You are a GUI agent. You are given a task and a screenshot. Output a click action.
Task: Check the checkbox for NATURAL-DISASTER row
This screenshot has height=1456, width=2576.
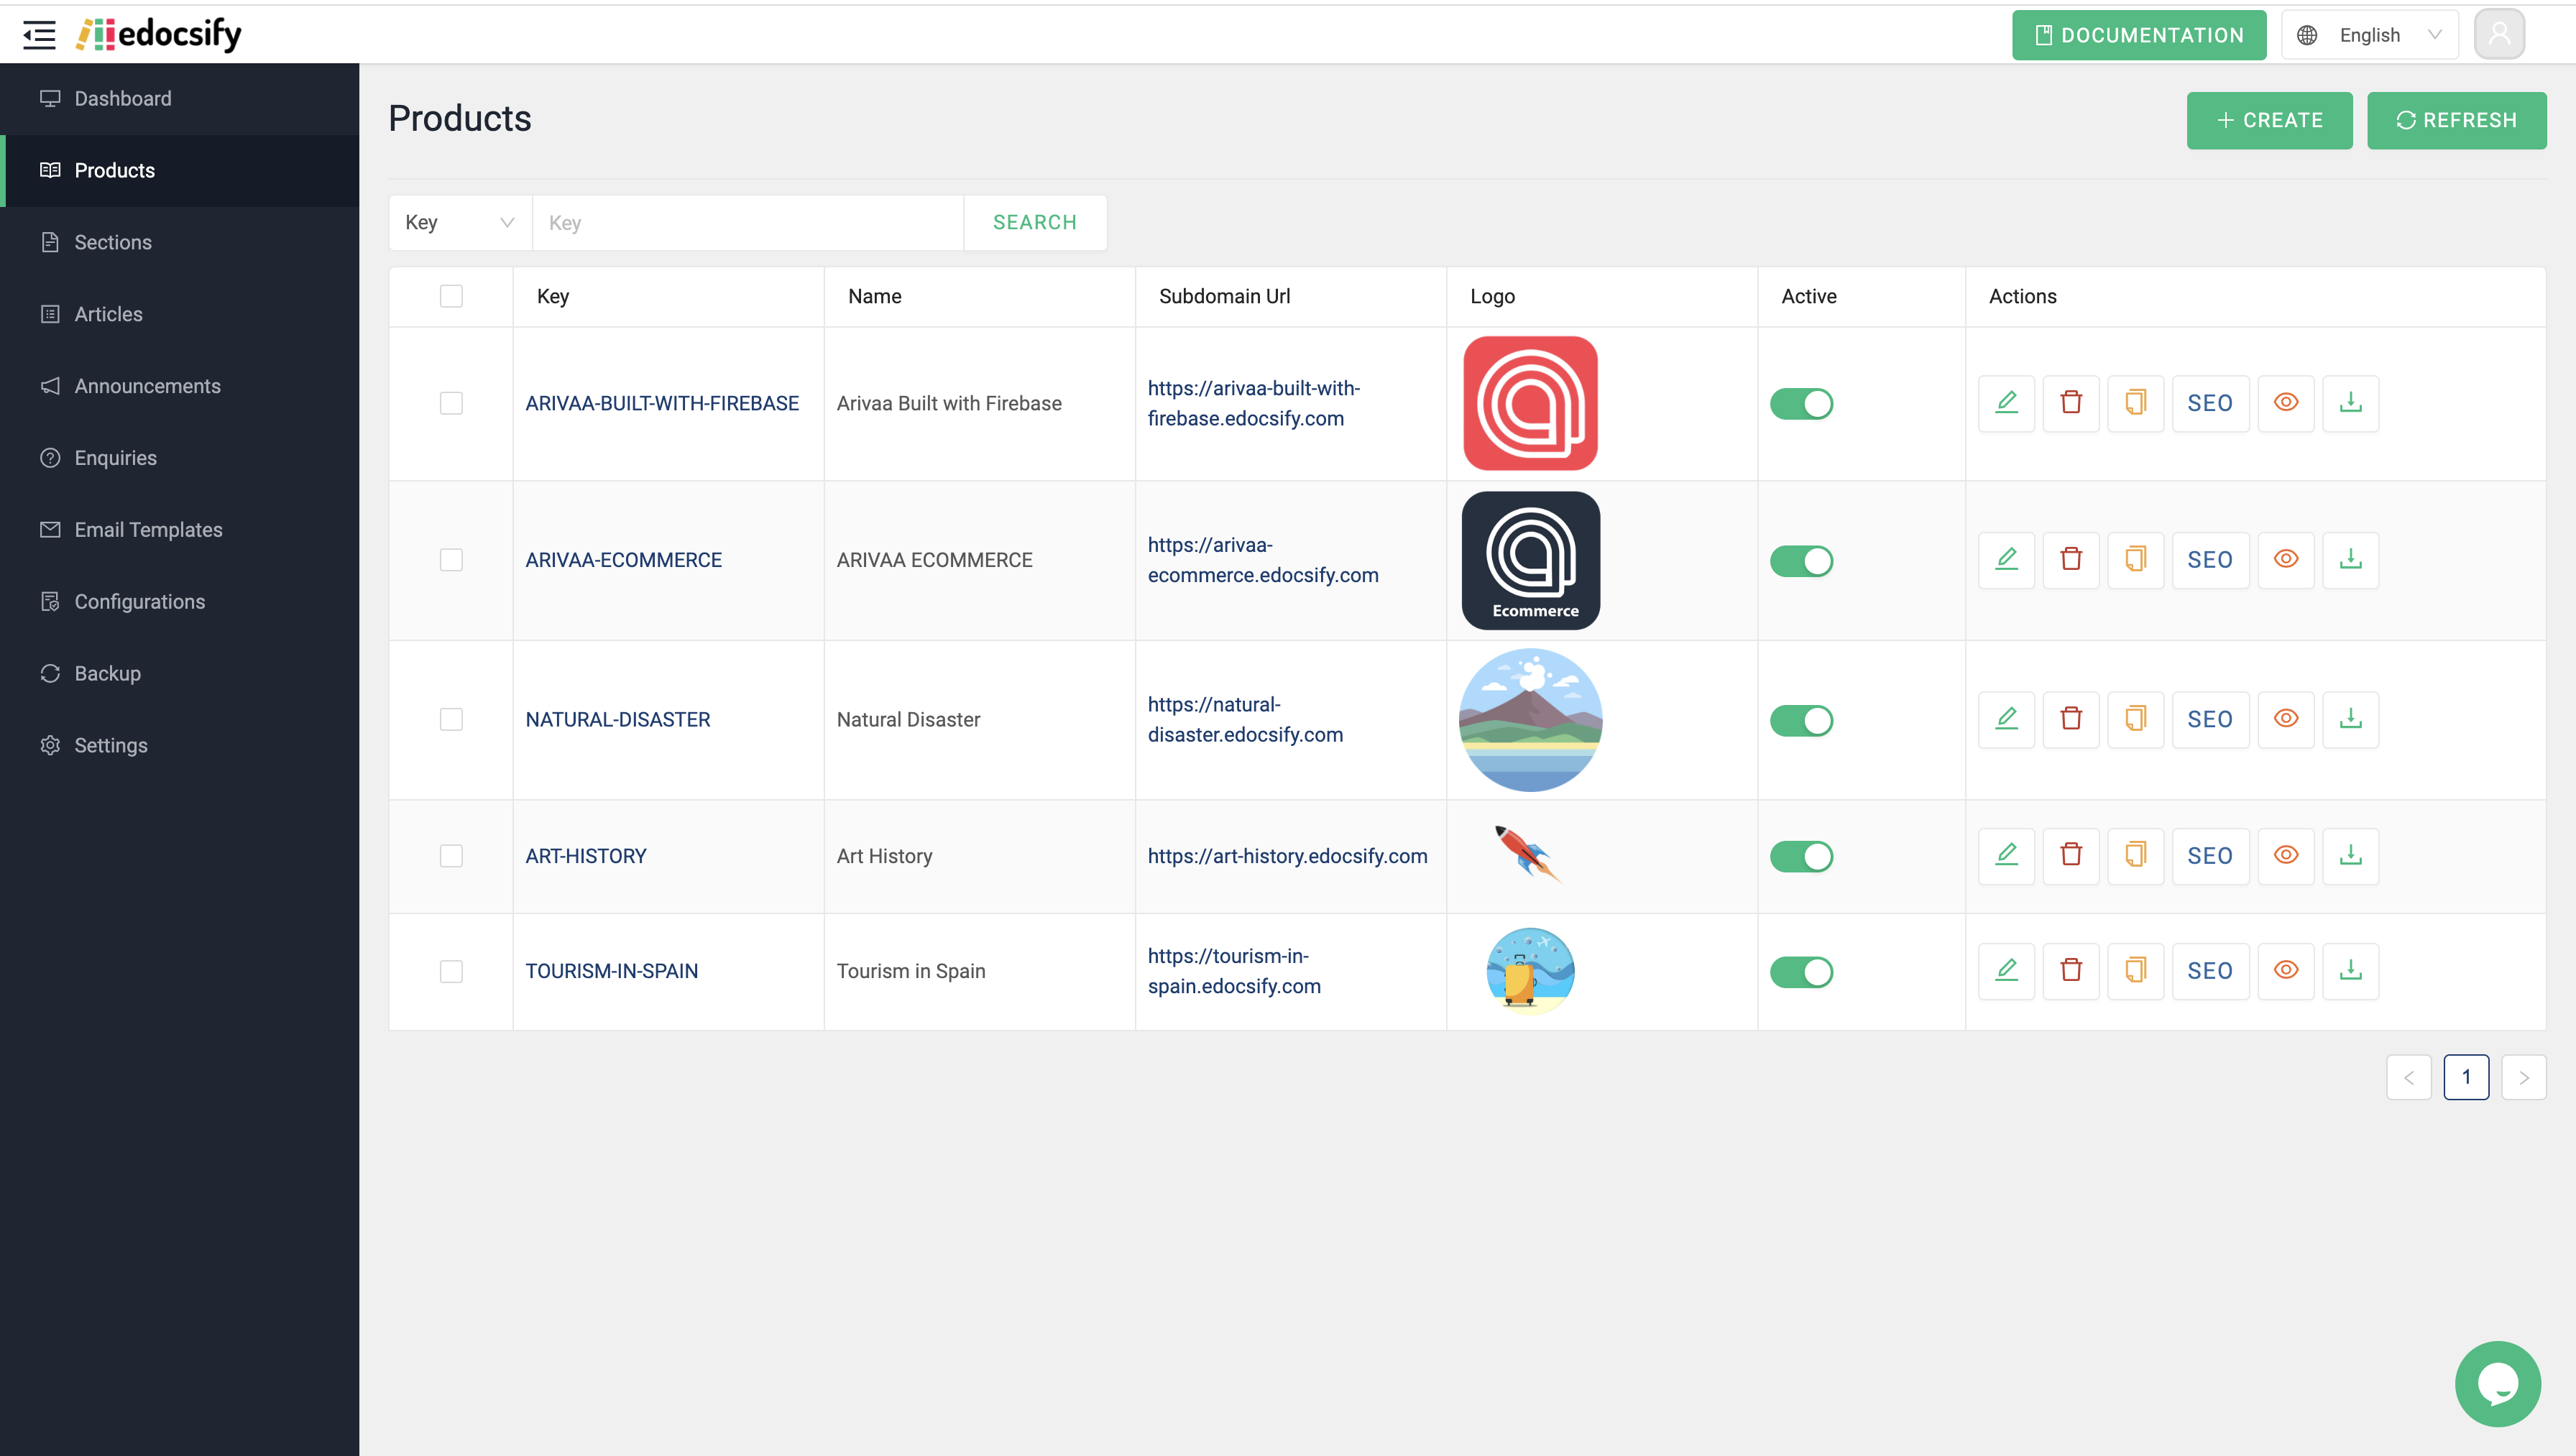pyautogui.click(x=451, y=719)
